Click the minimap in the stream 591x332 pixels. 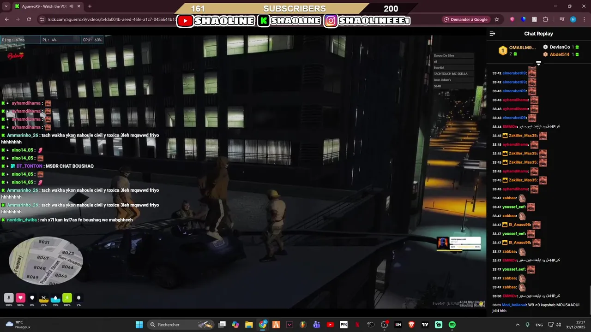click(46, 261)
